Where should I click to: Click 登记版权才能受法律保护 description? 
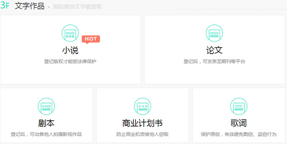pos(70,62)
